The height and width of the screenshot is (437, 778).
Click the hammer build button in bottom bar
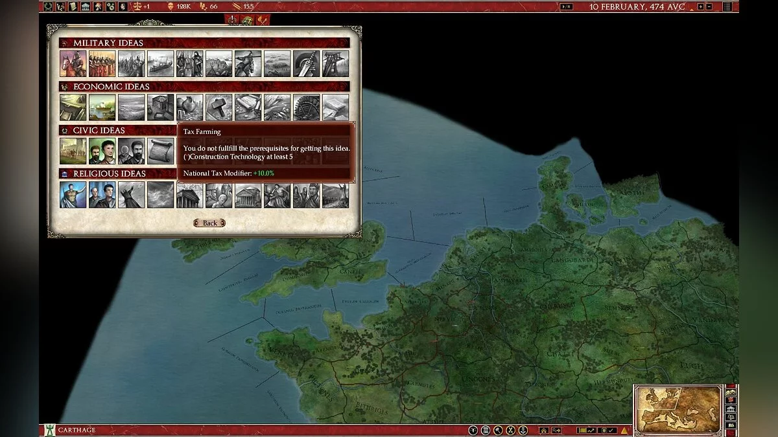tap(499, 430)
